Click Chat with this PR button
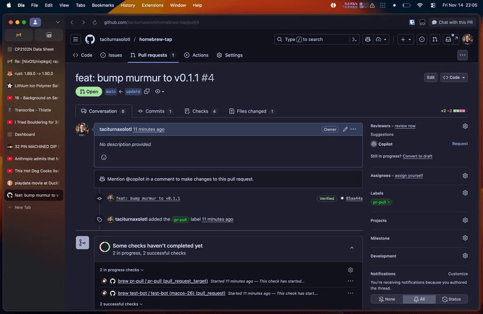This screenshot has width=483, height=314. pyautogui.click(x=452, y=22)
